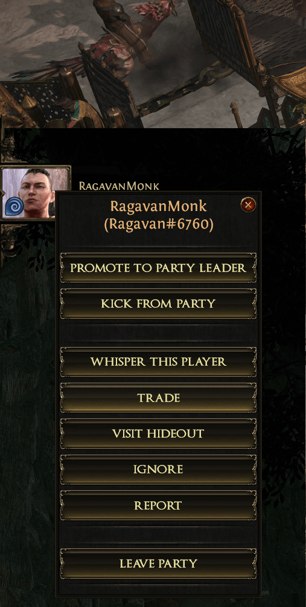The width and height of the screenshot is (306, 607).
Task: Promote RagavanMonk to party leader
Action: [x=158, y=267]
